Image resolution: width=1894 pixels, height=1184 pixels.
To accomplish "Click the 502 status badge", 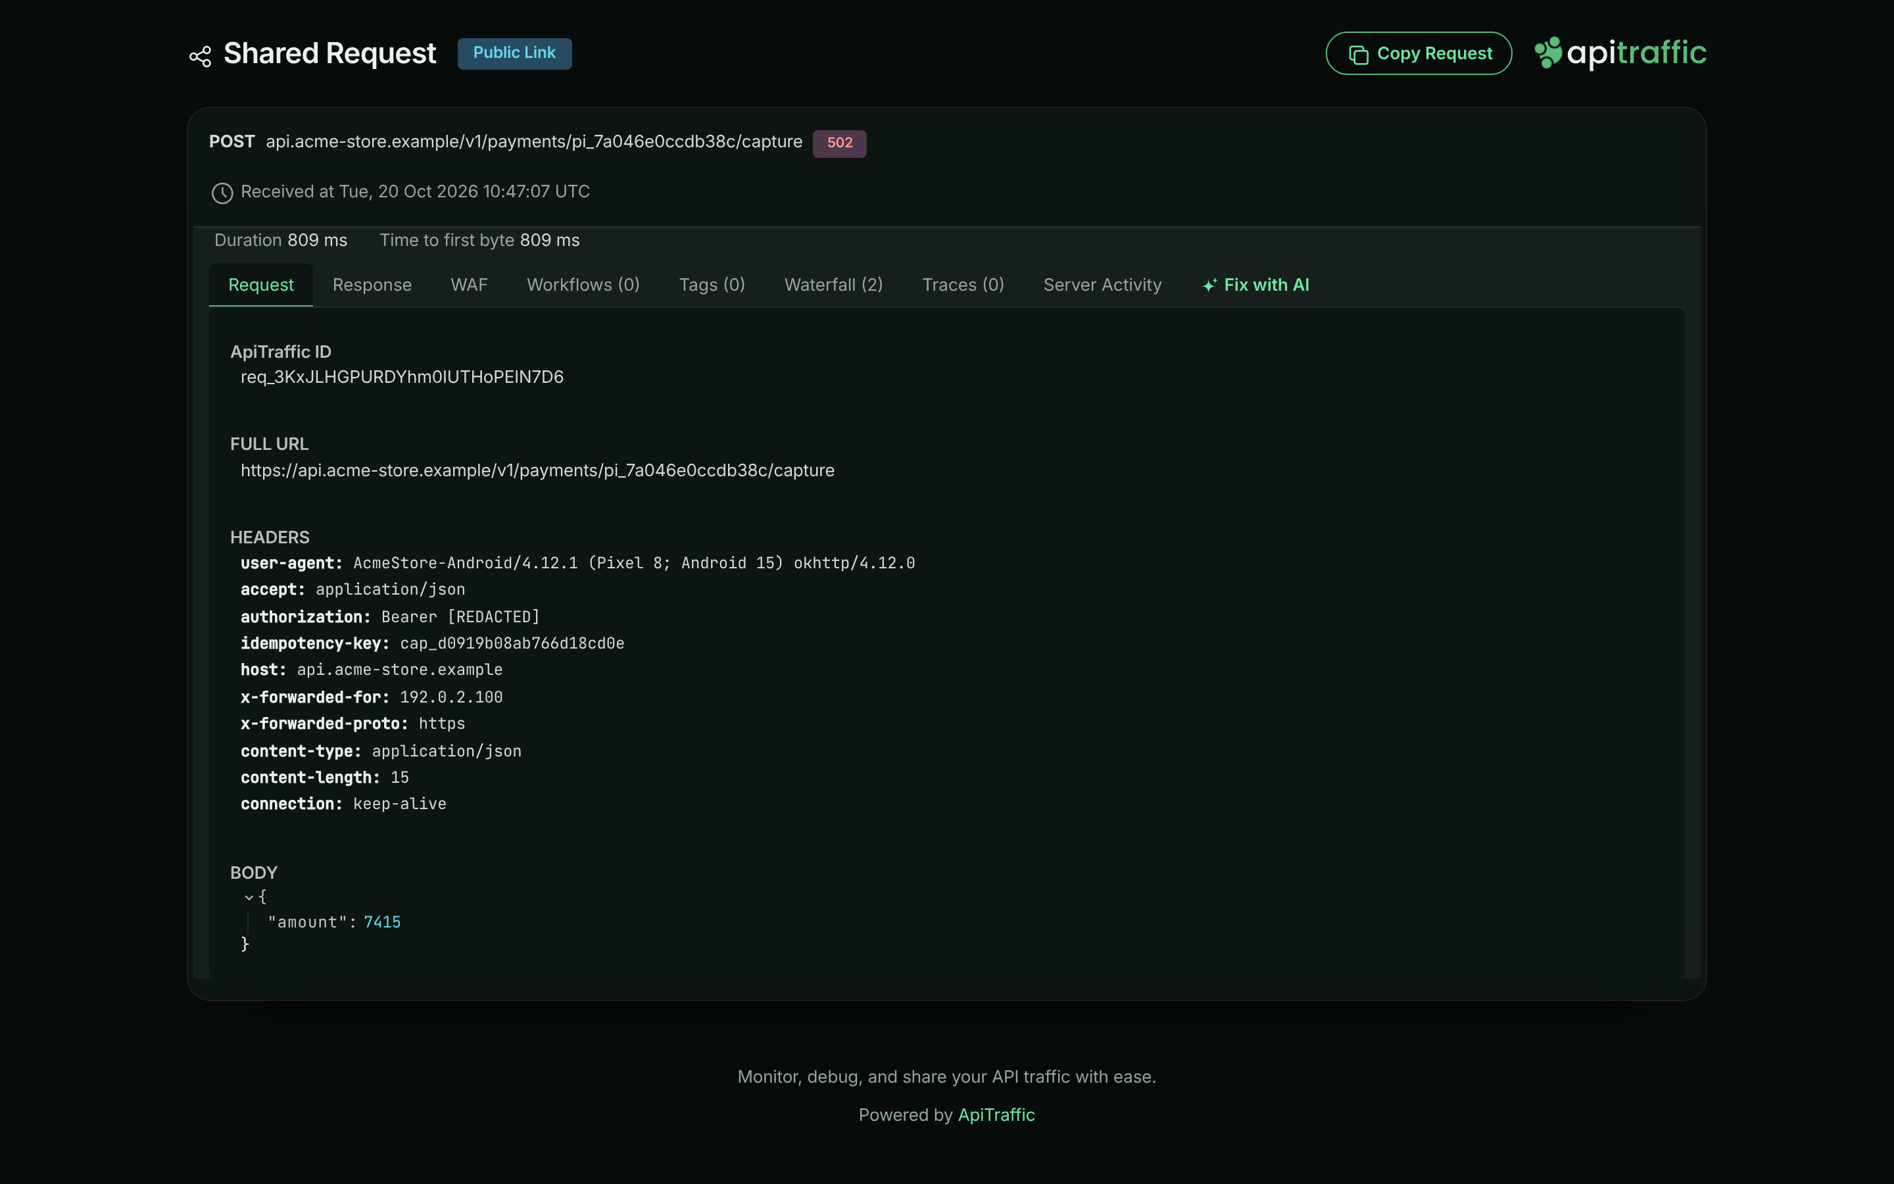I will 839,143.
